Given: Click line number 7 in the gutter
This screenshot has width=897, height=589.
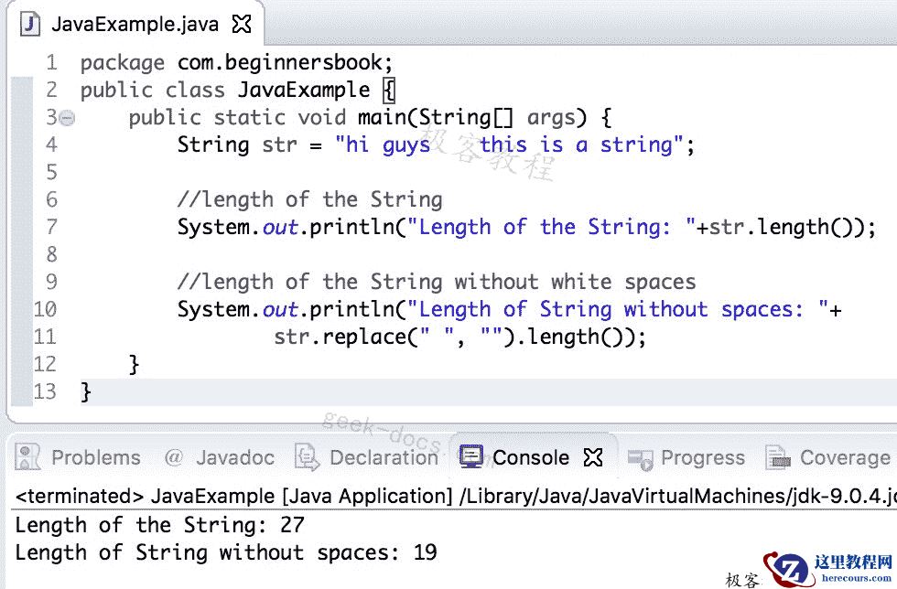Looking at the screenshot, I should click(51, 227).
